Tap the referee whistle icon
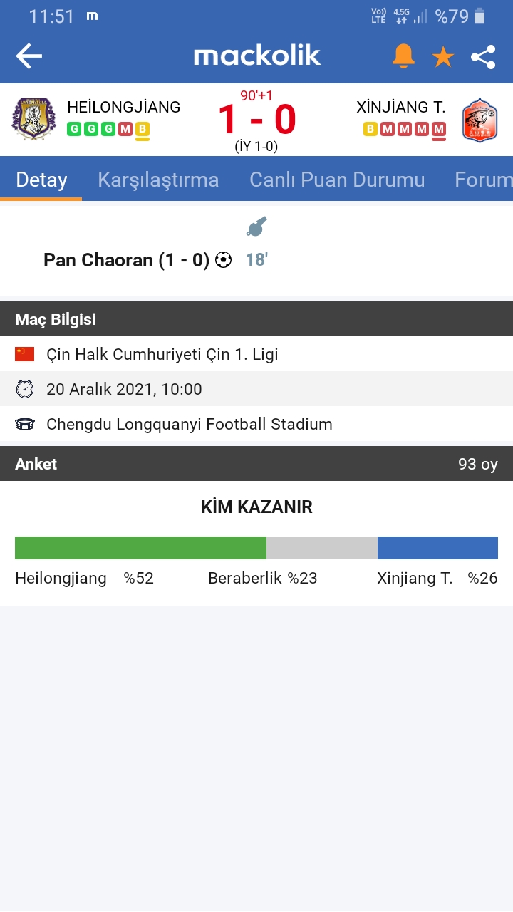Viewport: 513px width, 912px height. 256,227
